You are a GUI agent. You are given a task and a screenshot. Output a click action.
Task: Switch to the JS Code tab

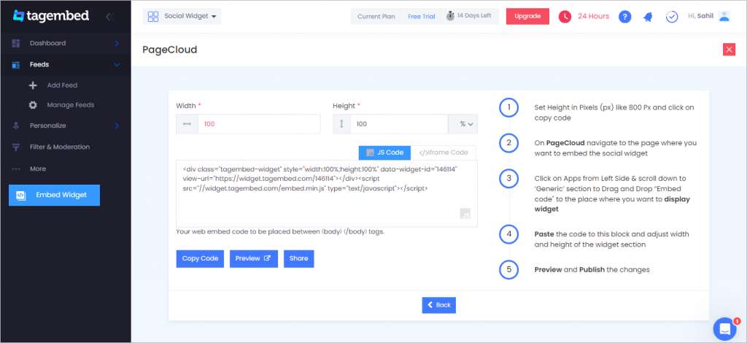(x=384, y=153)
